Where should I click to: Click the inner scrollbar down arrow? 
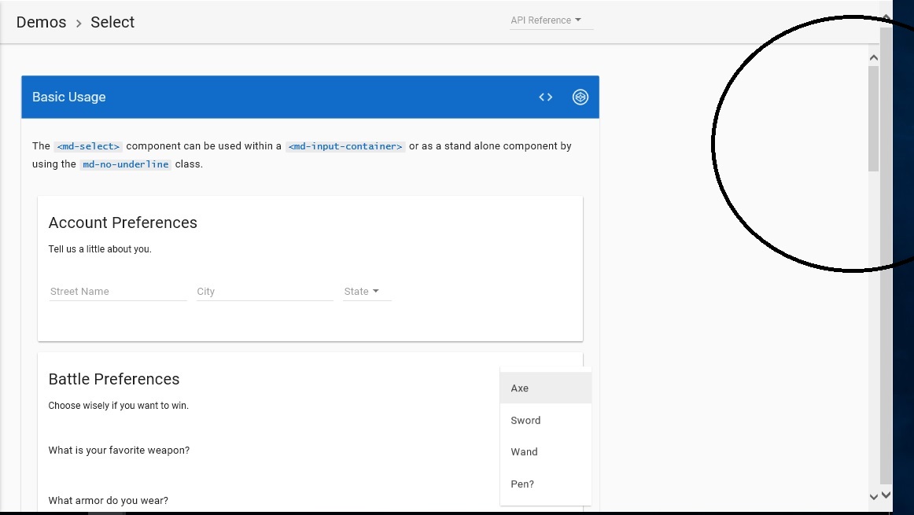873,497
